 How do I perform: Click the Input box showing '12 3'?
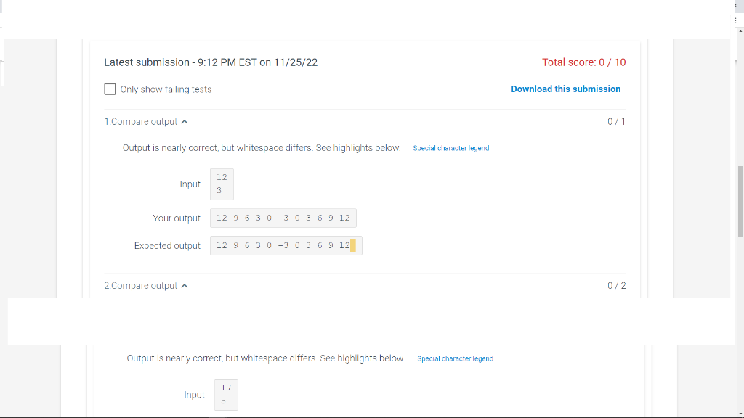pos(222,184)
